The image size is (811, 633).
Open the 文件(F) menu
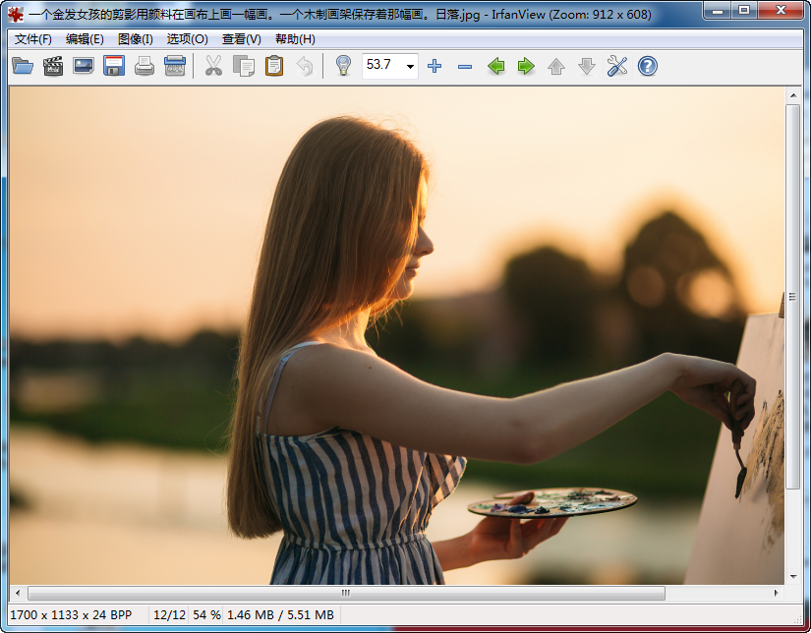coord(33,39)
